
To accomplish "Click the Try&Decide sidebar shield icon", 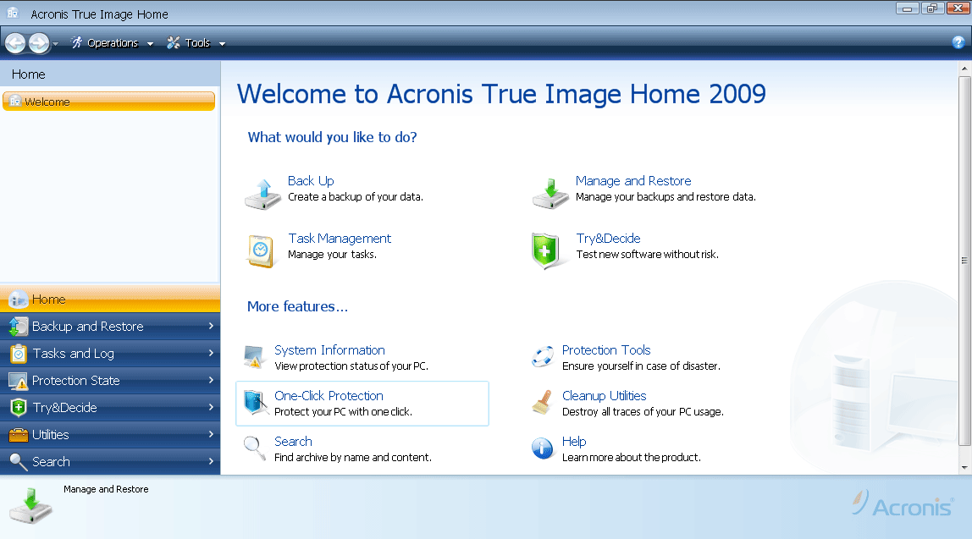I will click(x=19, y=408).
